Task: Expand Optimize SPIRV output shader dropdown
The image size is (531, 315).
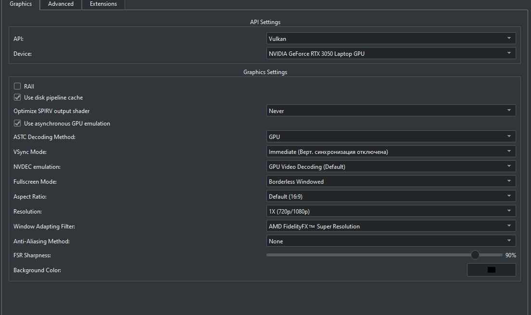Action: [x=391, y=111]
